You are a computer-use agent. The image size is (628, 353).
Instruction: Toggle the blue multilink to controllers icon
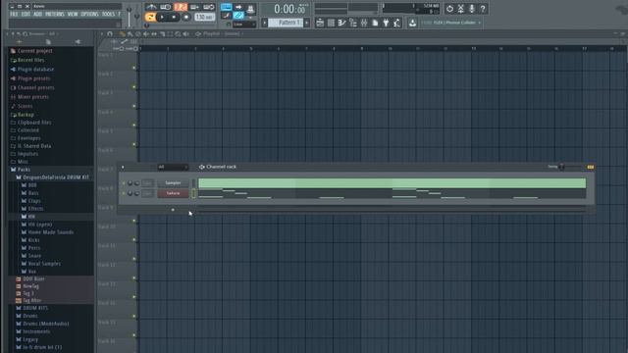(238, 16)
